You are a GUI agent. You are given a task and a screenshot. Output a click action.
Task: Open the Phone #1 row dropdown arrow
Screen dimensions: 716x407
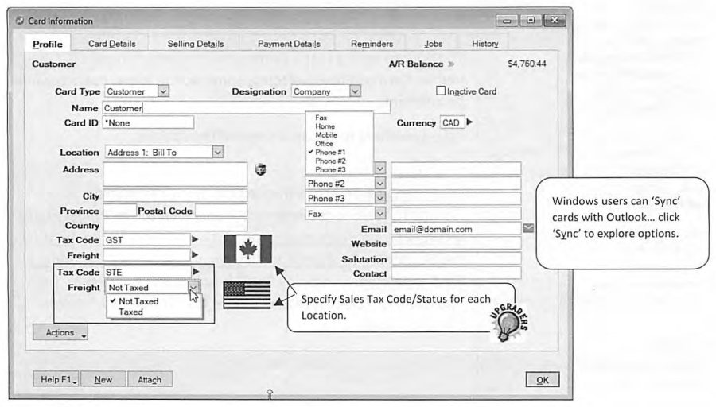pos(379,169)
